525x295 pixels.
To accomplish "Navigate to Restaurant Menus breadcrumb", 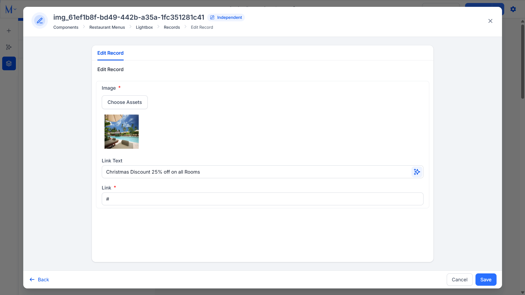I will tap(107, 27).
